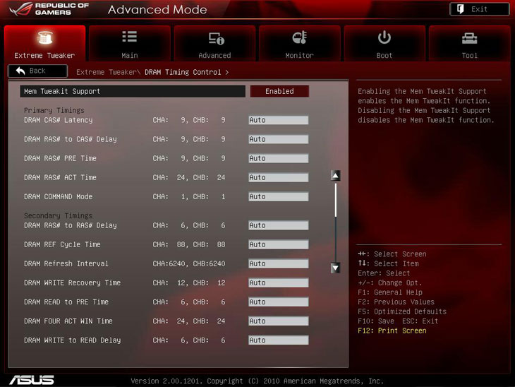Open DRAM Refresh Interval Auto field
Viewport: 515px width, 387px height.
tap(278, 263)
